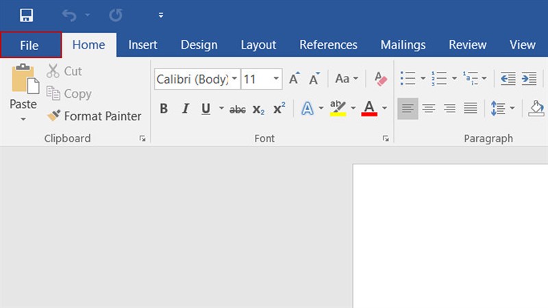Switch to the View tab
This screenshot has width=548, height=308.
coord(522,45)
